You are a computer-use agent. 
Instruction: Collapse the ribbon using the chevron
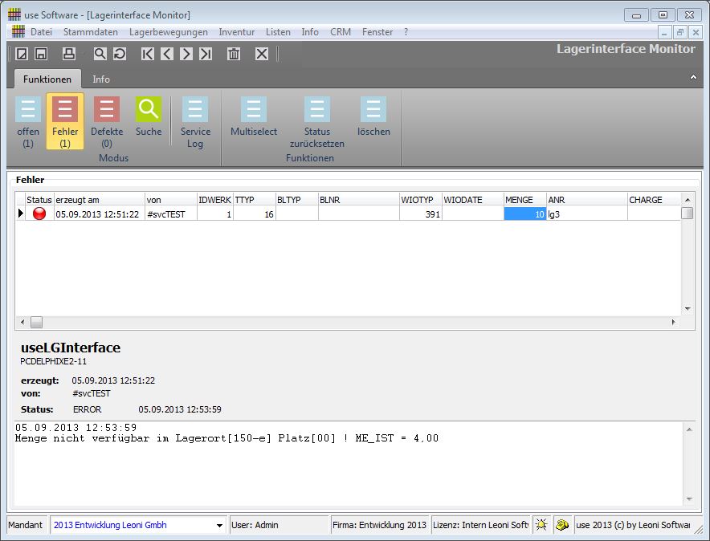point(693,77)
